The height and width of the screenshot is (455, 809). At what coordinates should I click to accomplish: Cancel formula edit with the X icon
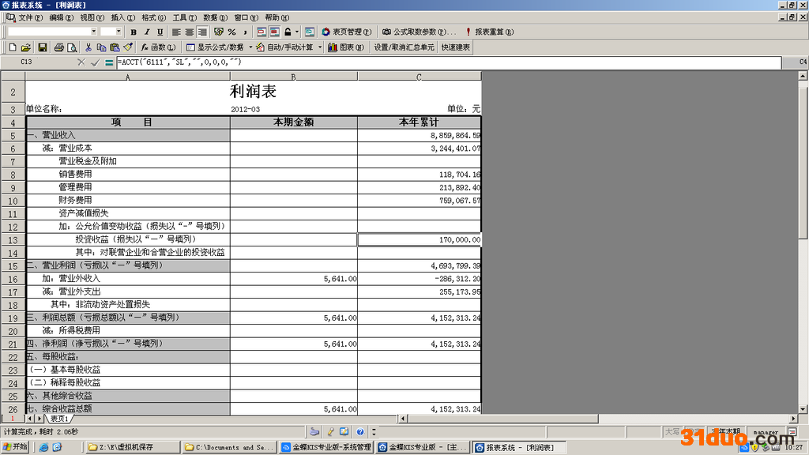(81, 62)
